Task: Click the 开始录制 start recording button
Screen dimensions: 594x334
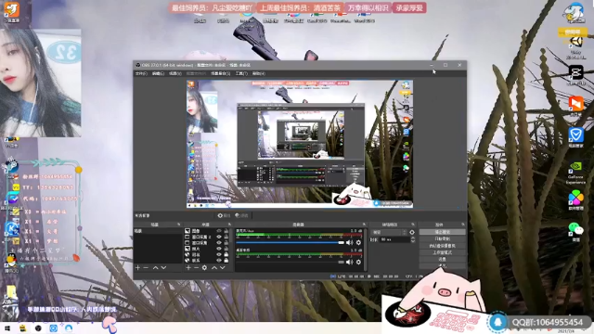Action: pos(442,239)
